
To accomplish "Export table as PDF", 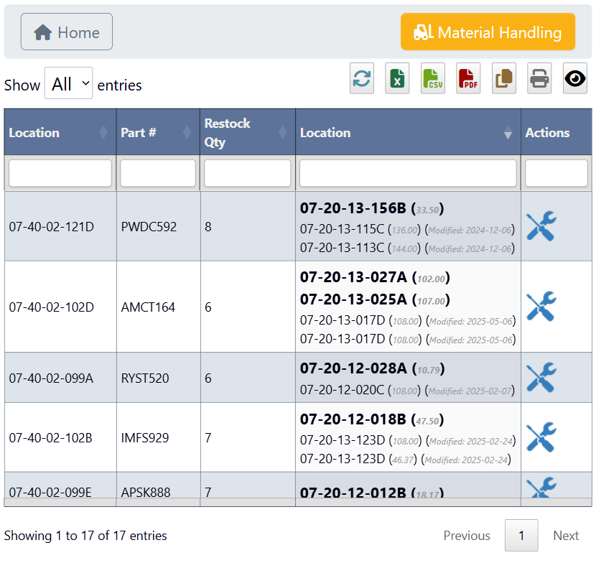I will (468, 78).
